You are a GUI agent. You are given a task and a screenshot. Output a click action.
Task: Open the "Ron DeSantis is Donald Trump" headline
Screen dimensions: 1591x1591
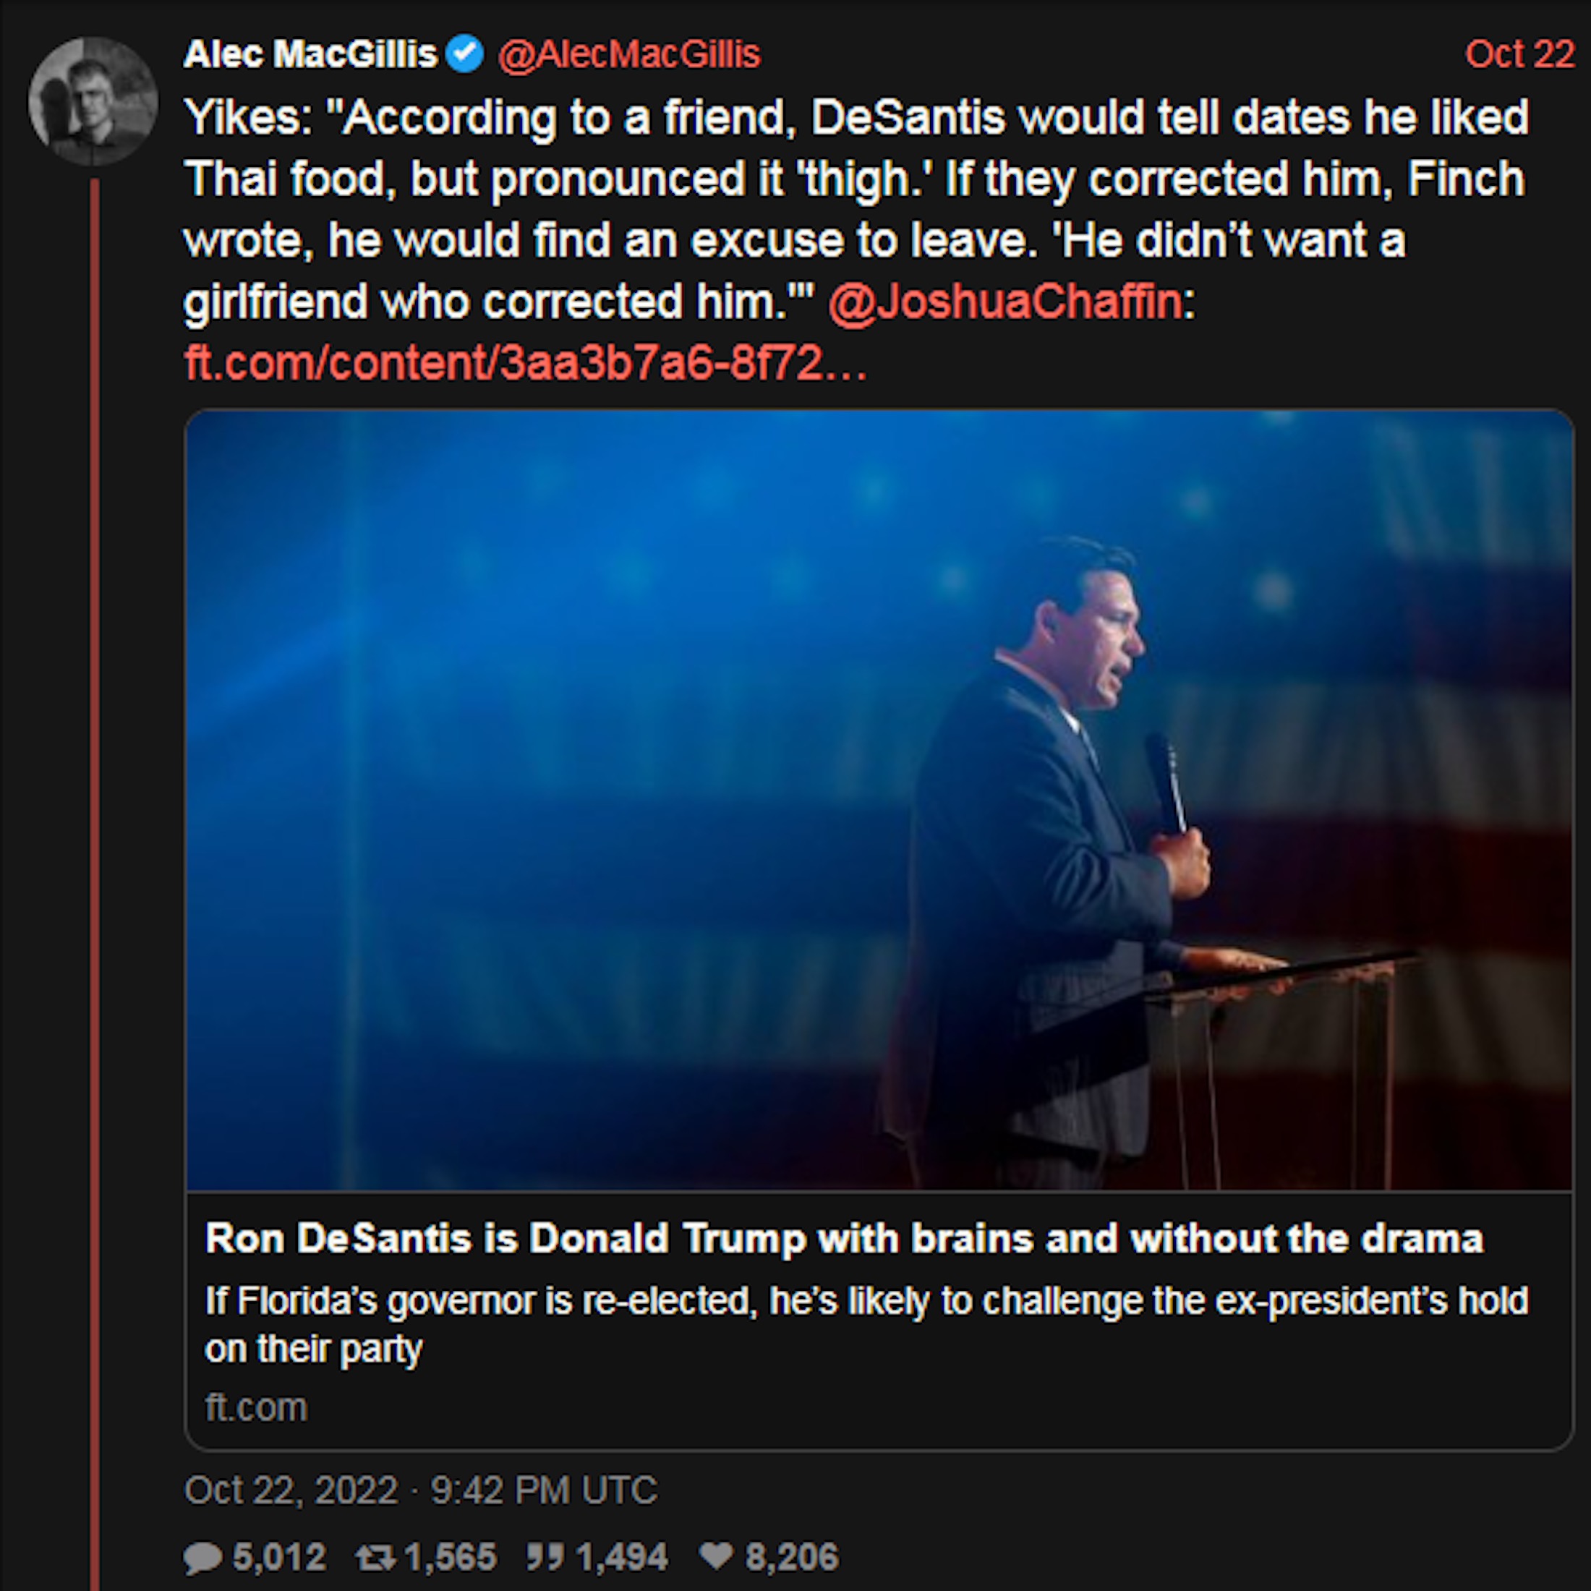[844, 1237]
